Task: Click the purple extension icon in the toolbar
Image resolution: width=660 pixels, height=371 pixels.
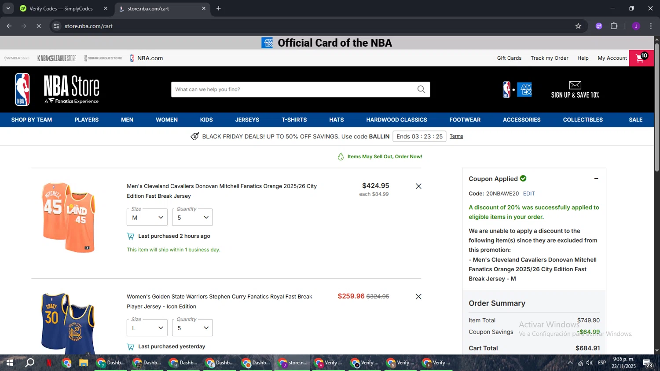Action: tap(599, 26)
